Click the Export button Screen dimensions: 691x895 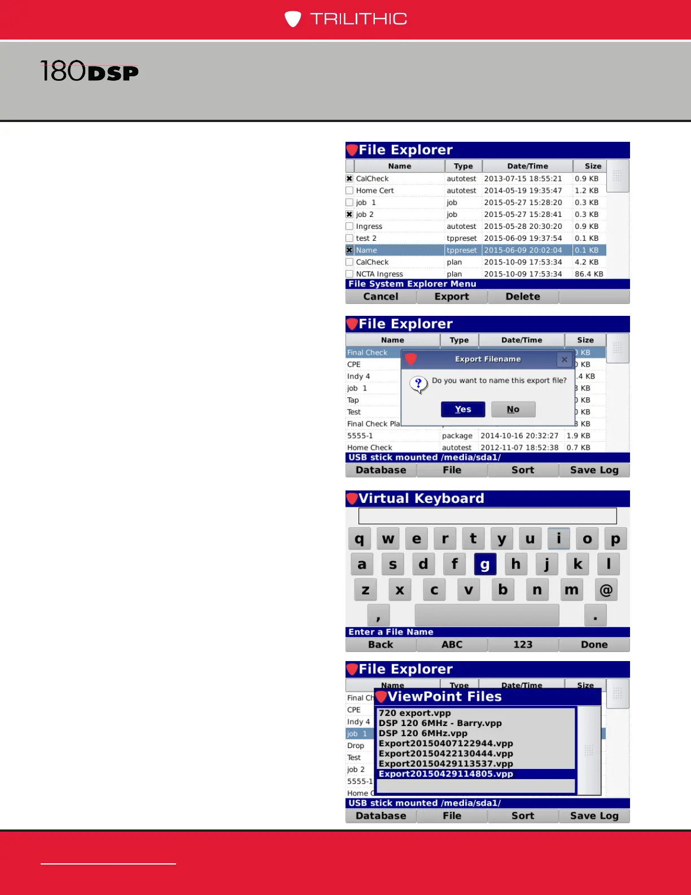452,297
